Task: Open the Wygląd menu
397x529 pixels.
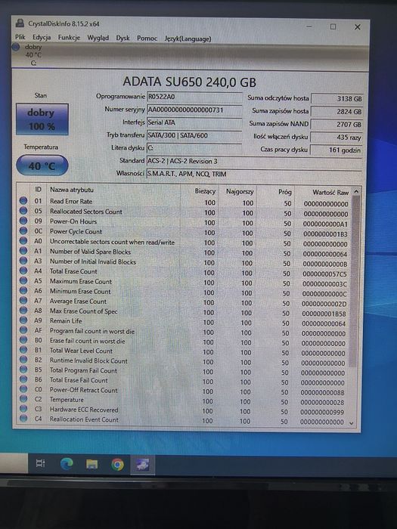Action: (98, 38)
